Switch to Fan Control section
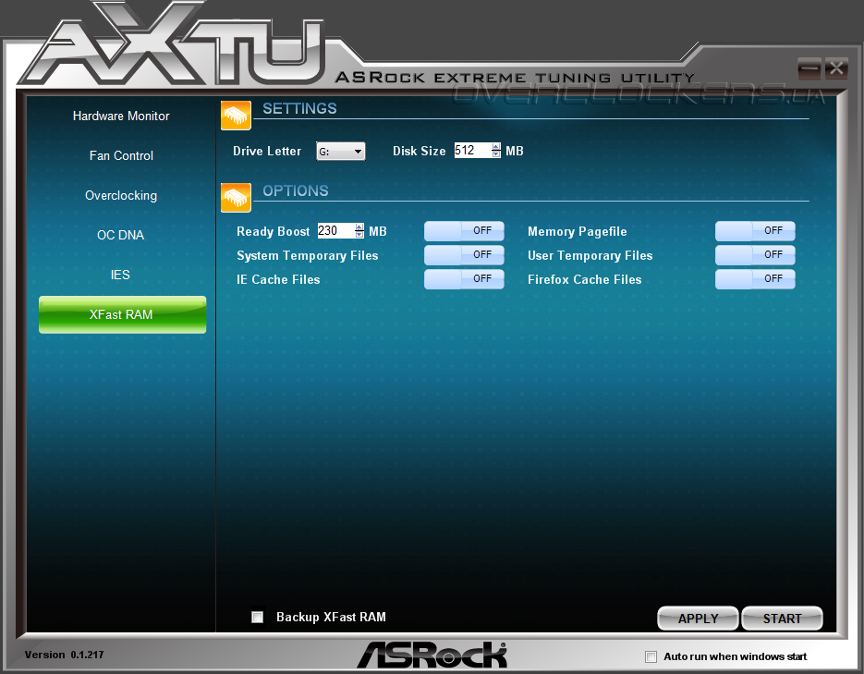This screenshot has width=864, height=674. (121, 155)
